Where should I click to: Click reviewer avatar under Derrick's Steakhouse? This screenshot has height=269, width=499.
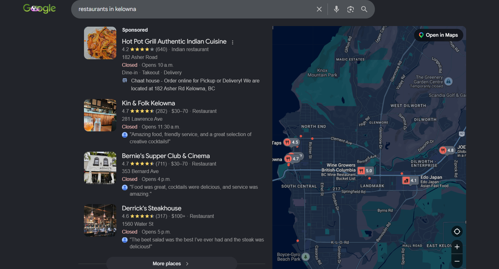[125, 240]
